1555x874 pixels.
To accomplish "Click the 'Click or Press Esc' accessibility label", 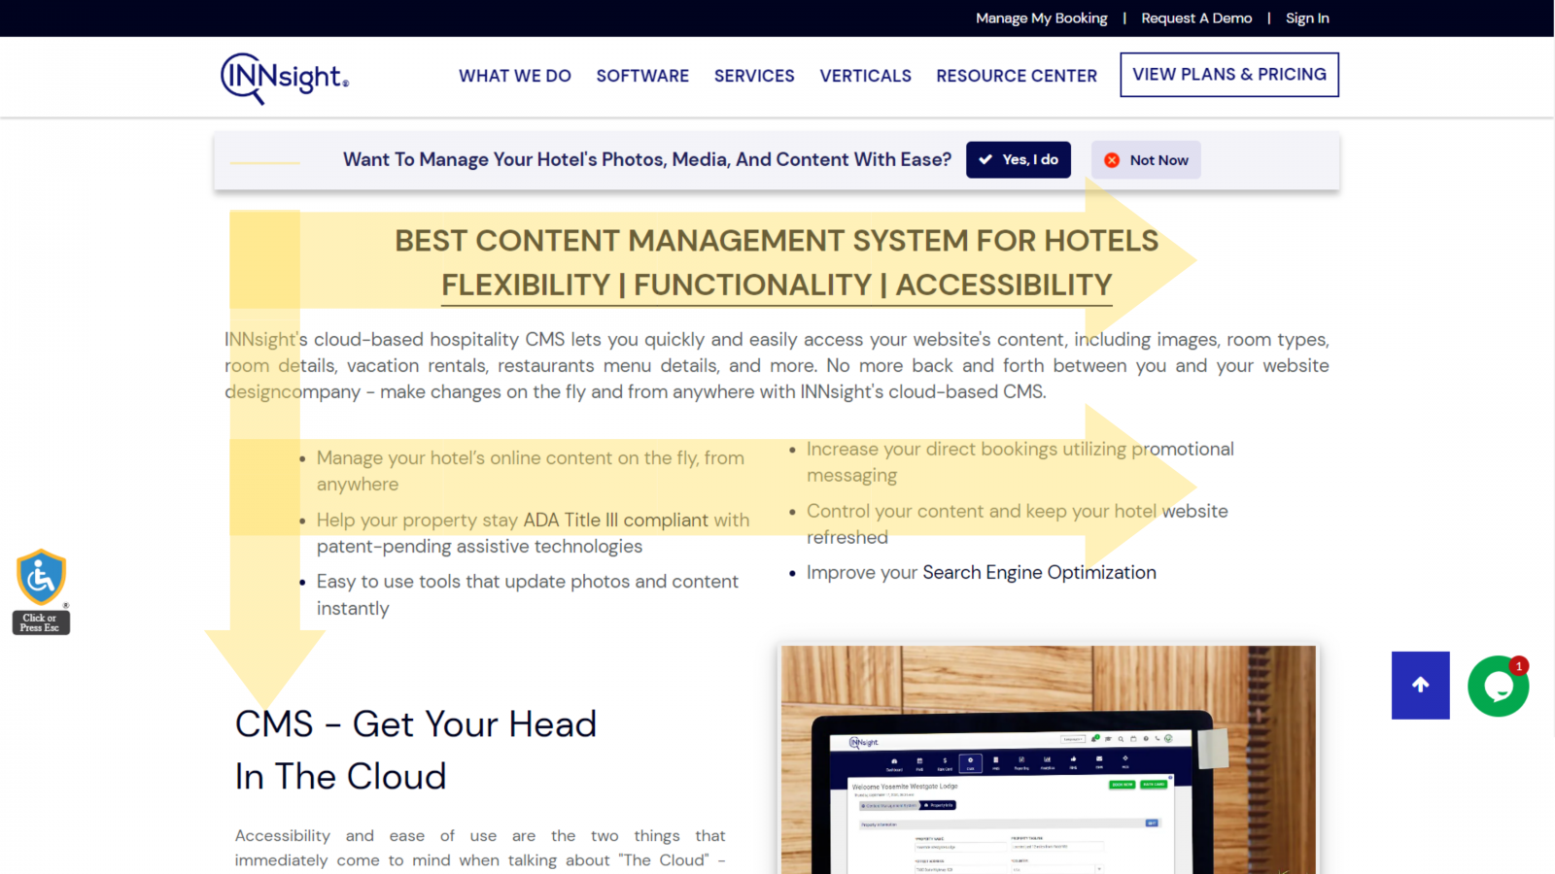I will tap(41, 622).
